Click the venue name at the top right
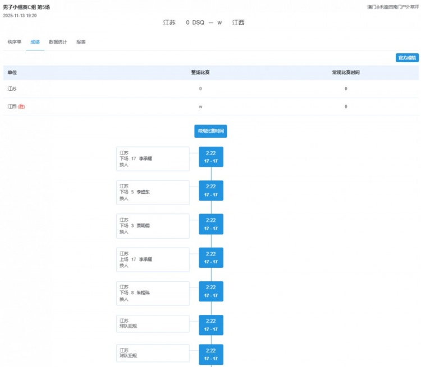 (x=392, y=7)
